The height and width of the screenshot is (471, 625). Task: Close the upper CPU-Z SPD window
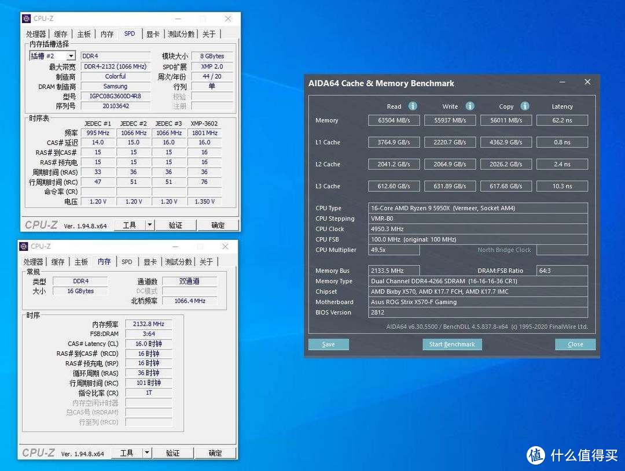pyautogui.click(x=228, y=18)
